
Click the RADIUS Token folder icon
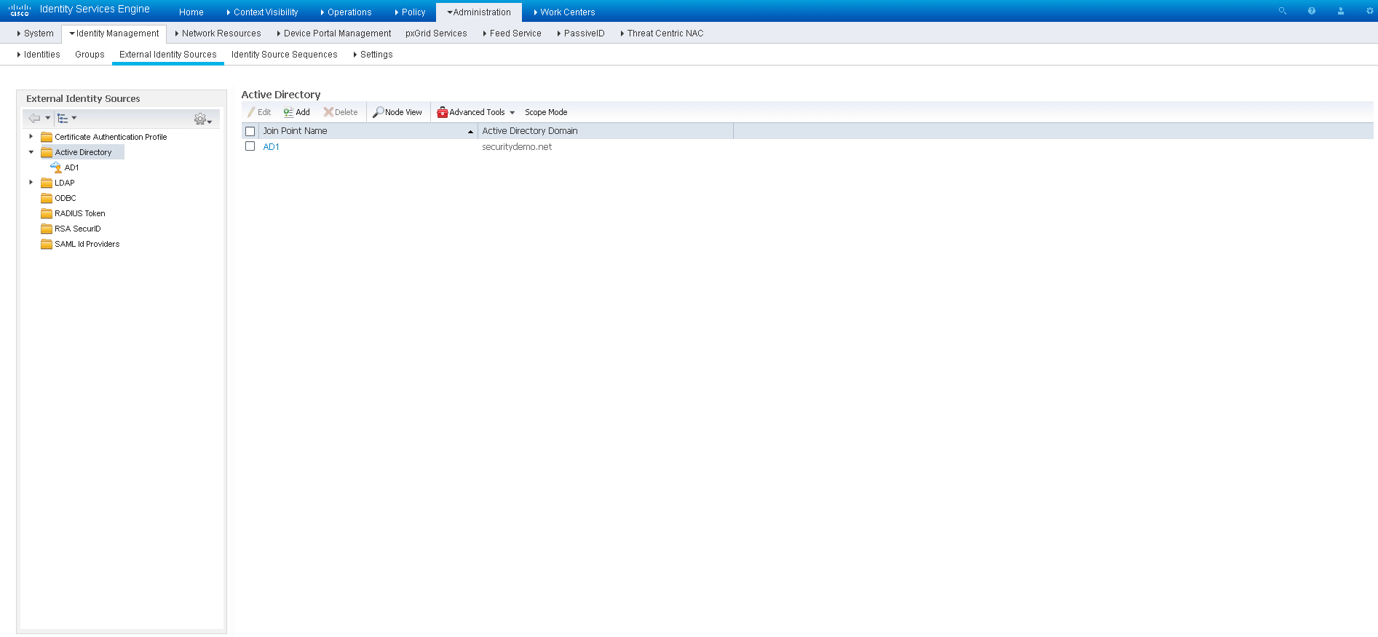click(47, 213)
